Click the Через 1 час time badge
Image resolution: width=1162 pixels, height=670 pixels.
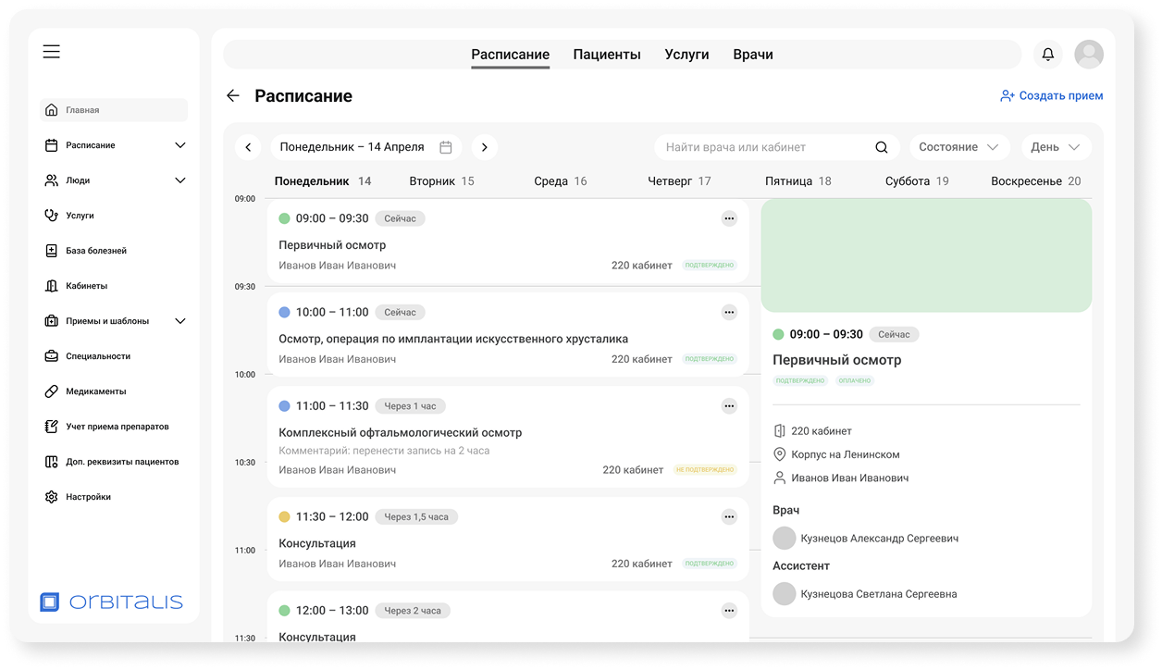pos(411,406)
